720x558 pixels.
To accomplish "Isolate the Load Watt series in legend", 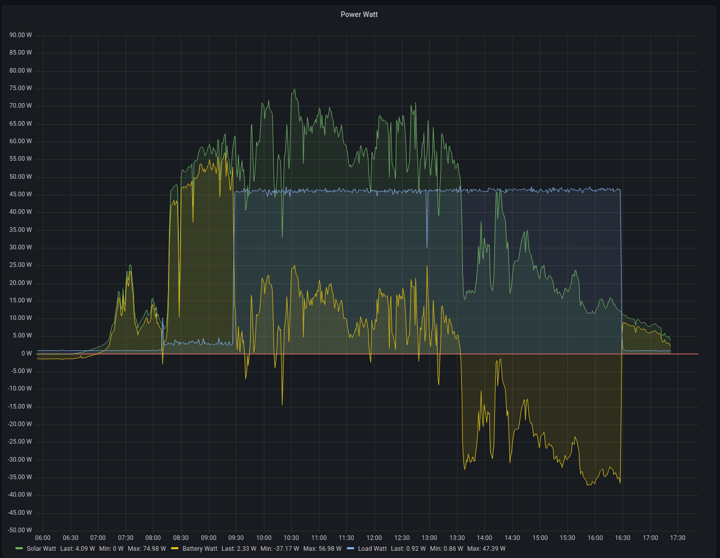I will (372, 549).
